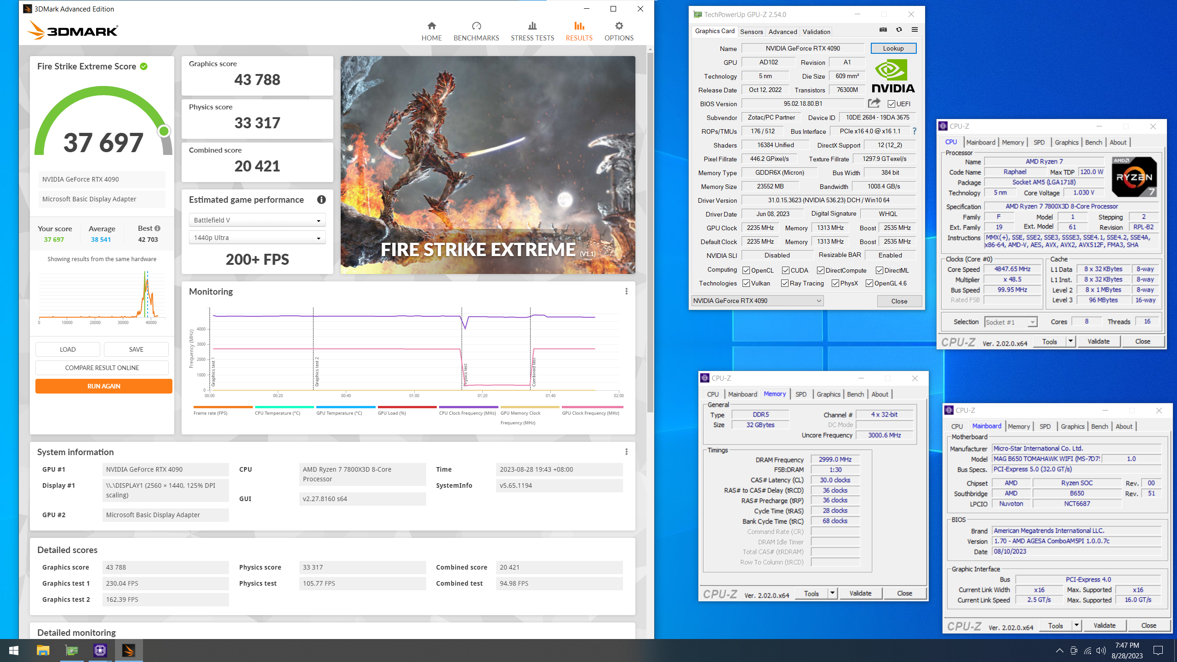Screen dimensions: 1177x662
Task: Switch to GPU-Z via its taskbar icon
Action: coord(72,651)
